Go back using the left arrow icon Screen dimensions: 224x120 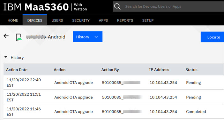(x=6, y=36)
